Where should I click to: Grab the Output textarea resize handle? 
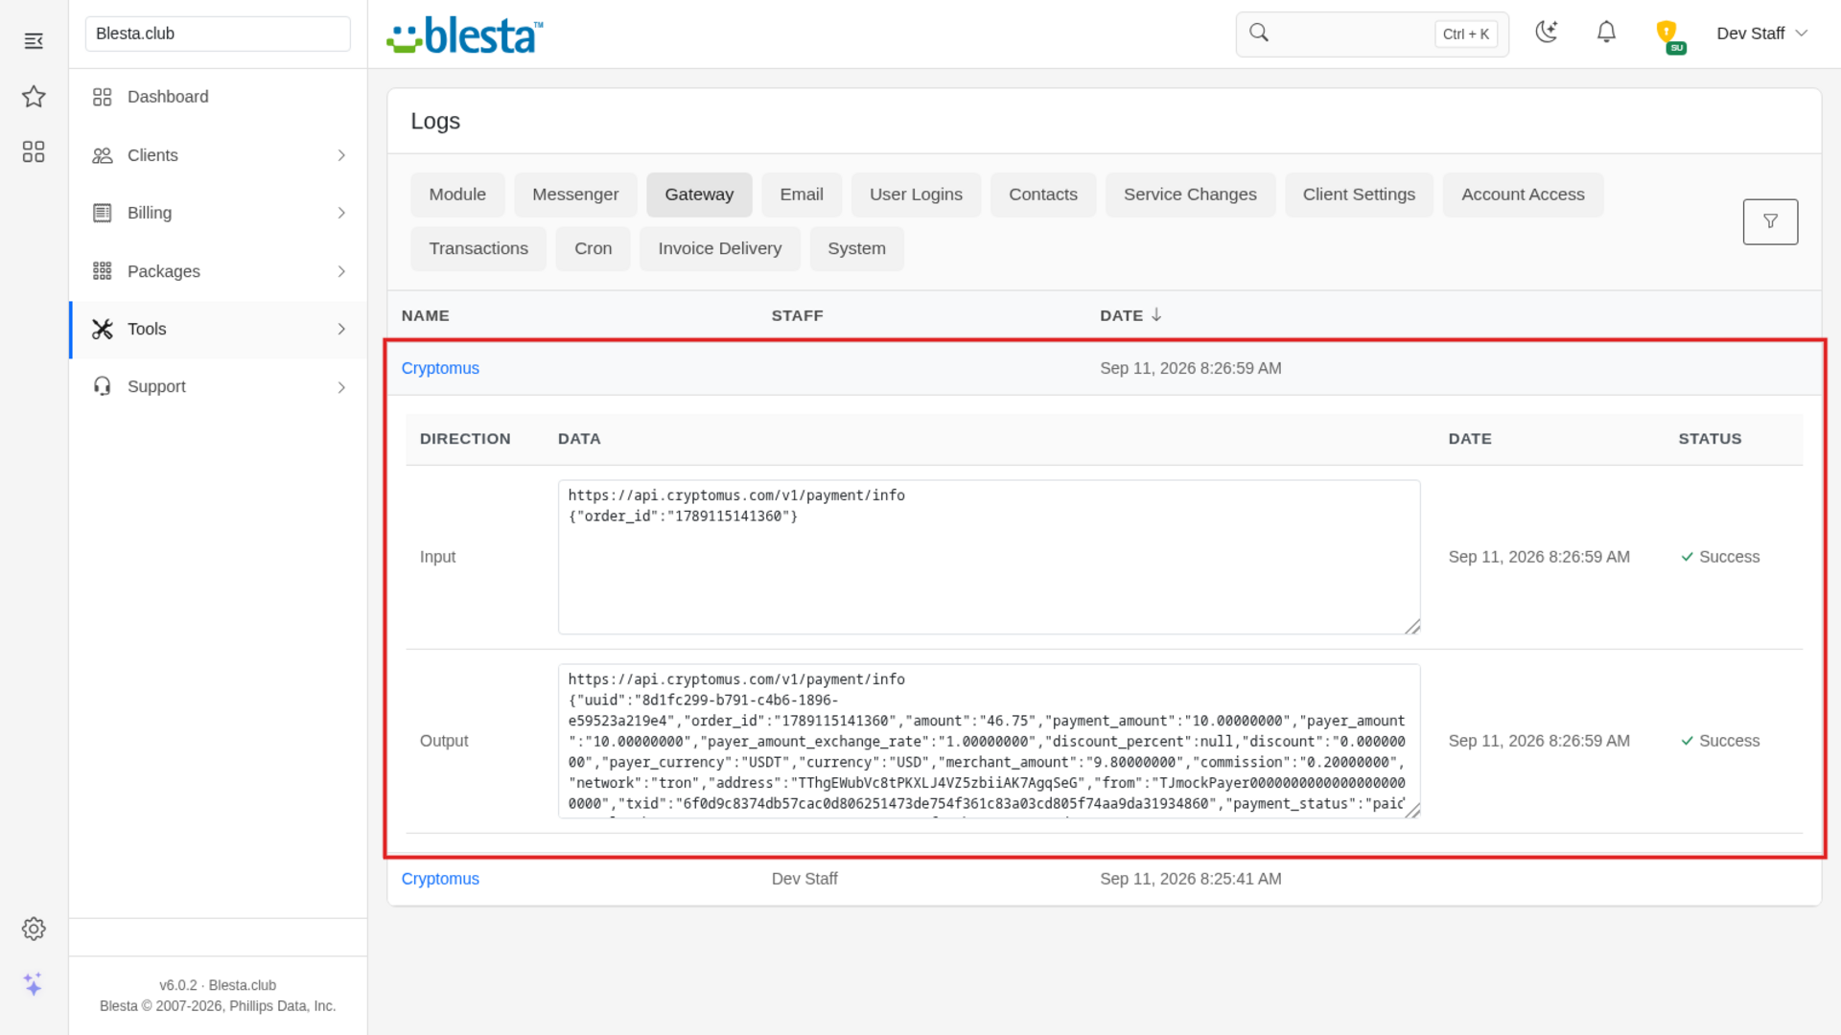[1412, 810]
